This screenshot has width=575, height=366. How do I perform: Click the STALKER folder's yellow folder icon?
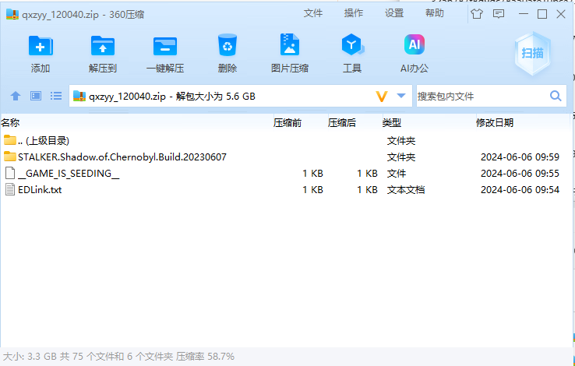point(10,157)
